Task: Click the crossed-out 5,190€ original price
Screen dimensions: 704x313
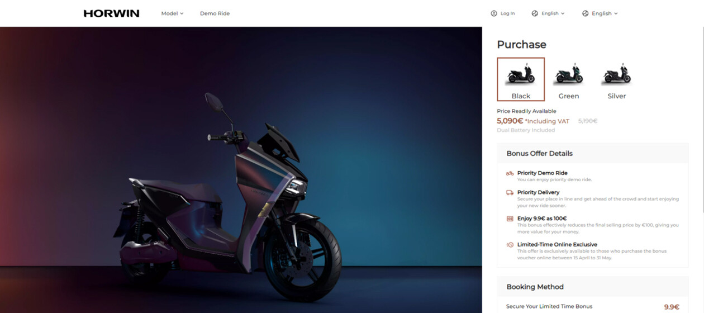Action: pyautogui.click(x=587, y=121)
